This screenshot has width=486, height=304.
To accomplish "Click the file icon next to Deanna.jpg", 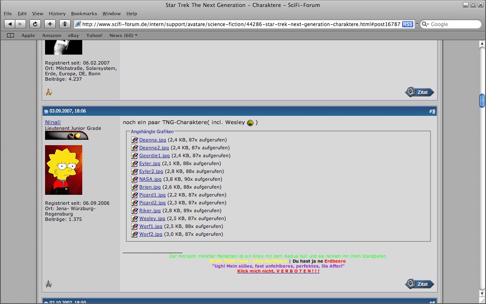I will point(134,140).
